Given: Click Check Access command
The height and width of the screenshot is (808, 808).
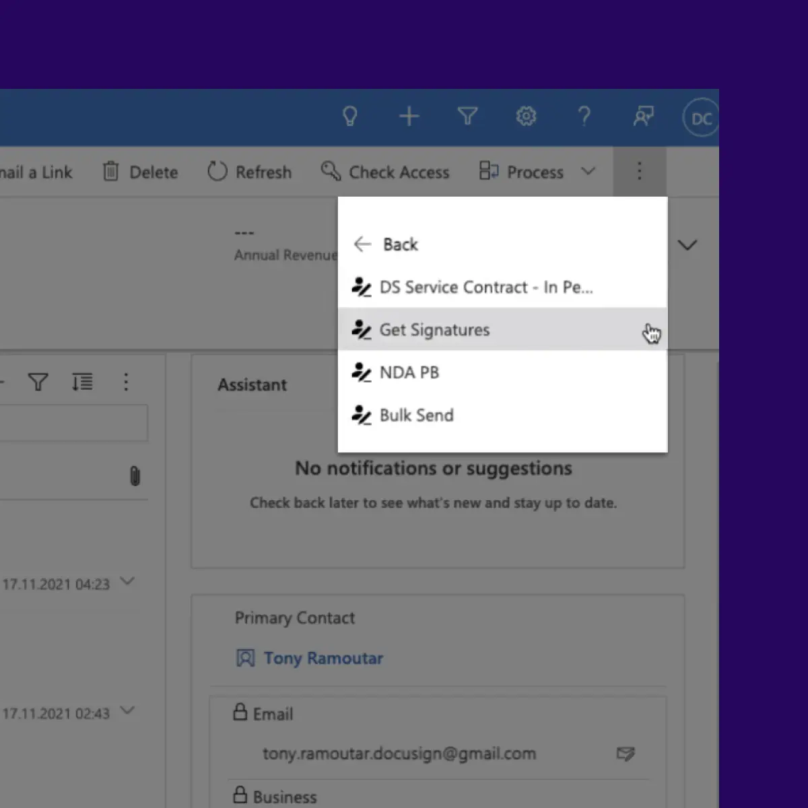Looking at the screenshot, I should (x=385, y=172).
